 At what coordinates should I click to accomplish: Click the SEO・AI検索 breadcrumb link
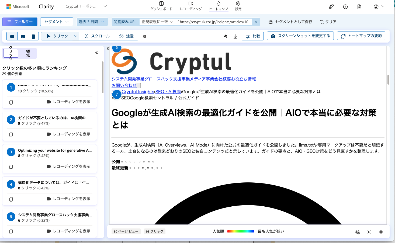168,92
